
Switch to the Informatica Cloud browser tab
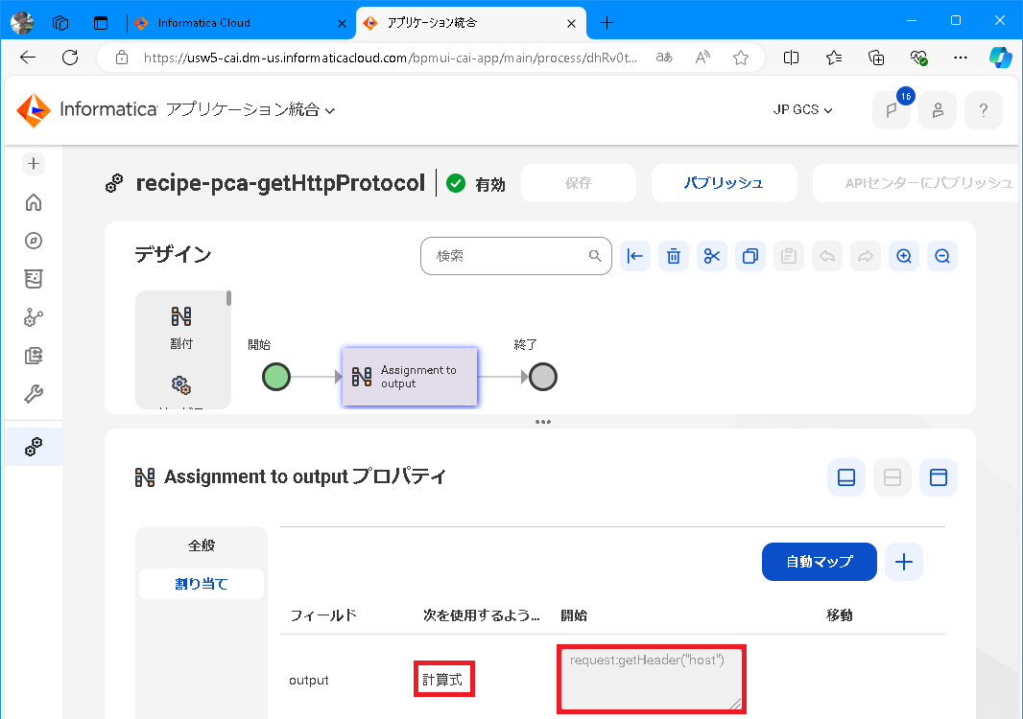240,23
